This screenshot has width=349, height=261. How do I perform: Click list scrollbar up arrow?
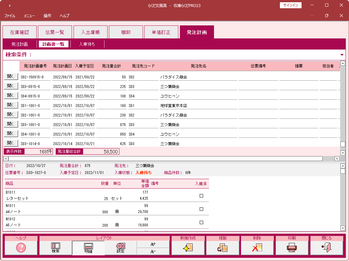pos(343,63)
